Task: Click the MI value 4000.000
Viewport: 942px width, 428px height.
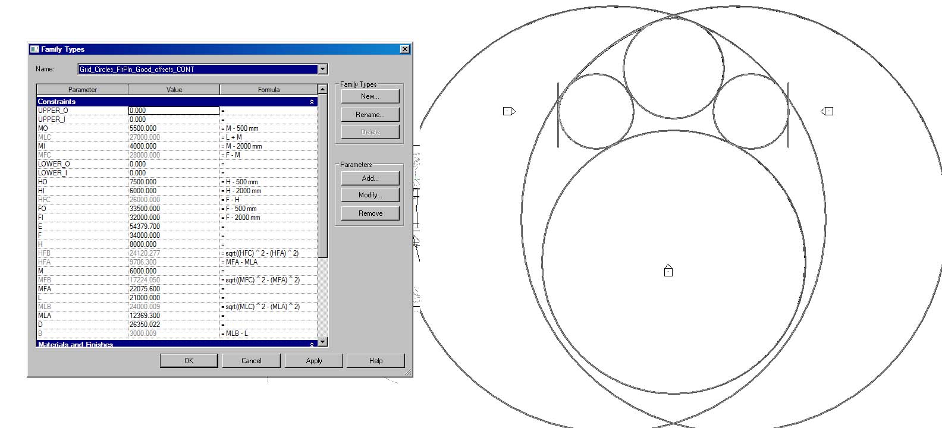Action: click(174, 146)
